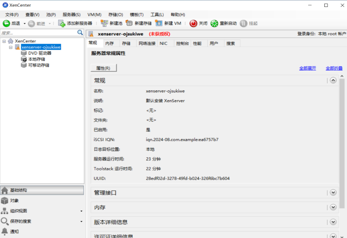Click the New Storage toolbar icon

129,23
